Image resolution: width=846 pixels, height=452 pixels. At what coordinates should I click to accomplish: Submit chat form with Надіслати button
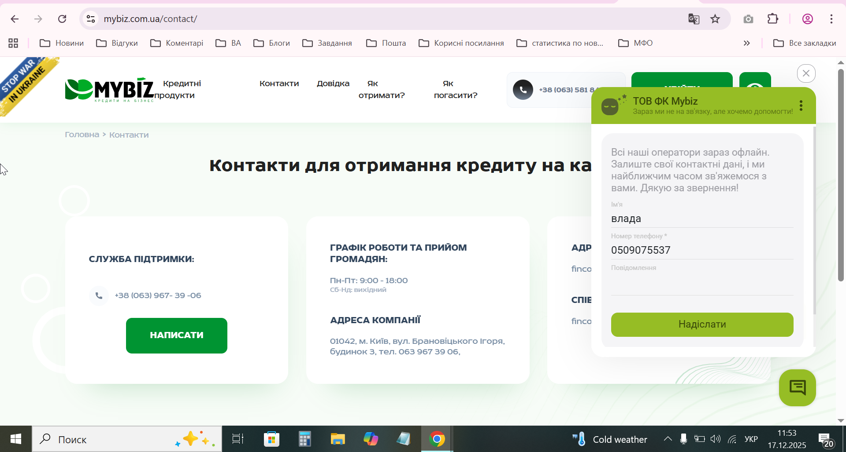pyautogui.click(x=702, y=324)
